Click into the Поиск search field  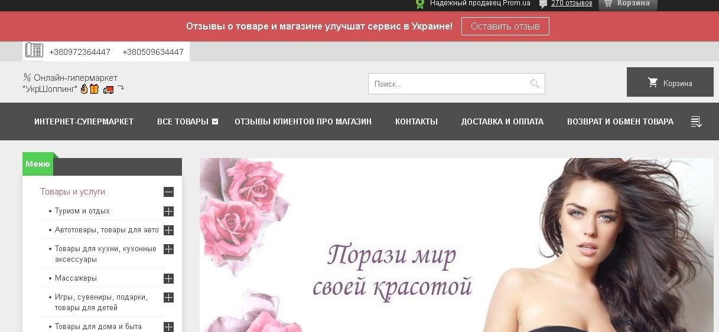coord(448,84)
